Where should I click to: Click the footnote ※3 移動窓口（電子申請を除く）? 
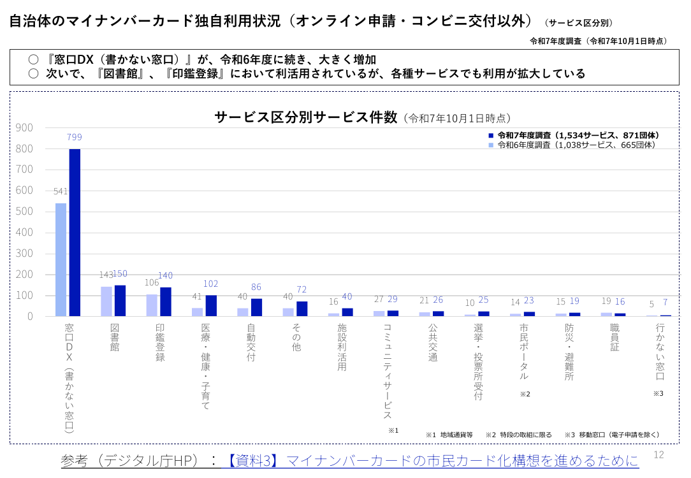pyautogui.click(x=612, y=435)
